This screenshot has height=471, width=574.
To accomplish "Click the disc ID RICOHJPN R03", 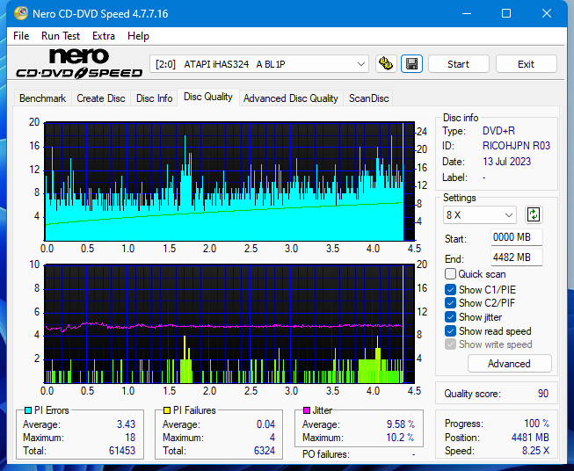I will tap(516, 146).
